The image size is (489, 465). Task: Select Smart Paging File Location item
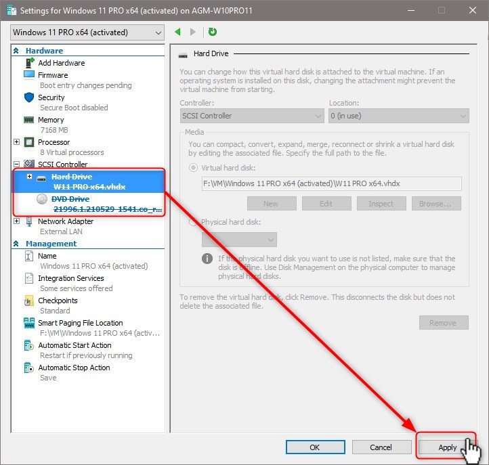click(81, 323)
